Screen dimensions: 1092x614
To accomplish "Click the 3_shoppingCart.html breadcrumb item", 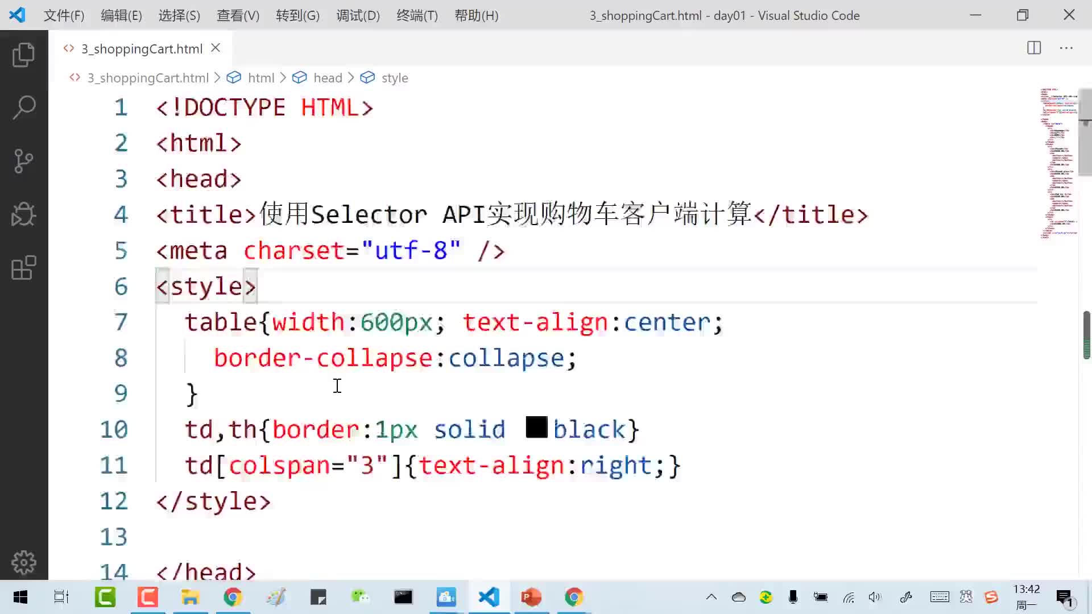I will click(x=148, y=78).
